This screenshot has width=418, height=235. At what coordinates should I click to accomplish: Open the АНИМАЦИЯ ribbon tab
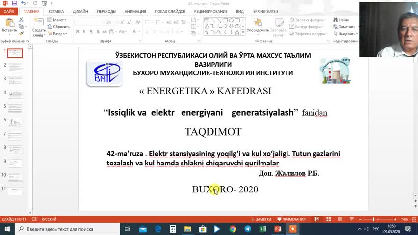135,11
